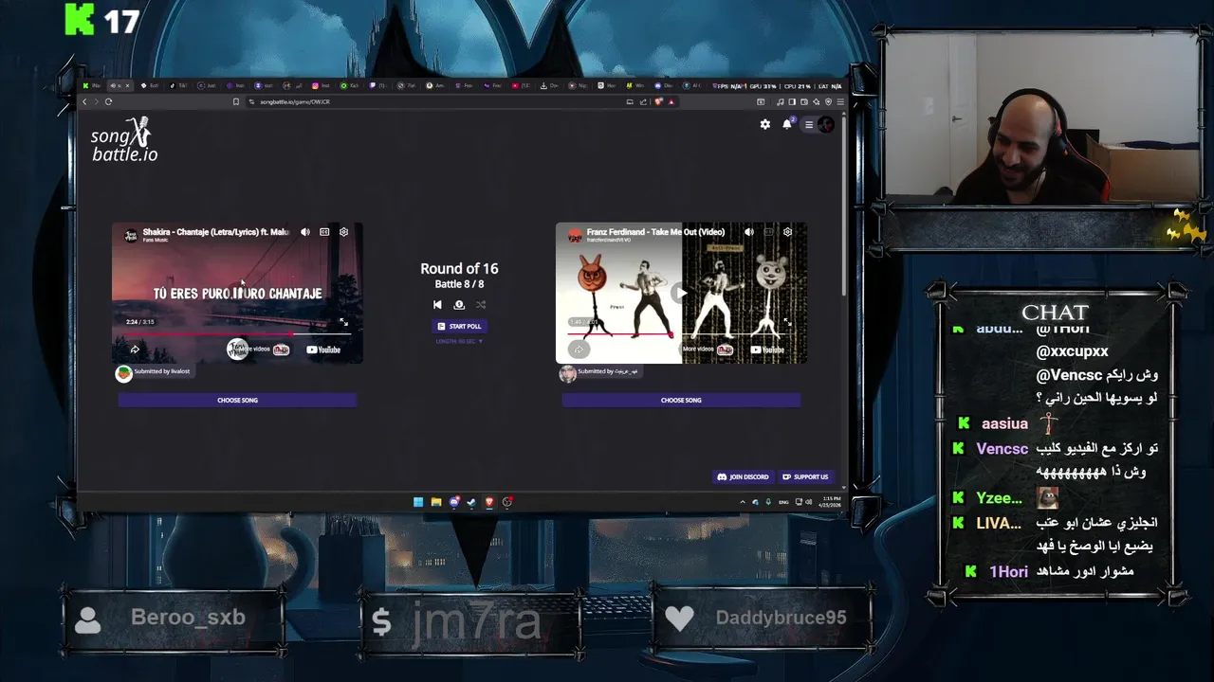Click the submitter avatar for livalost
The image size is (1214, 682).
coord(123,373)
